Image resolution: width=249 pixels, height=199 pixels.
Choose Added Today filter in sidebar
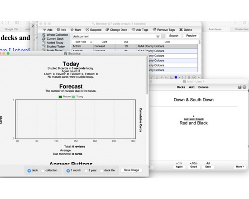click(53, 43)
